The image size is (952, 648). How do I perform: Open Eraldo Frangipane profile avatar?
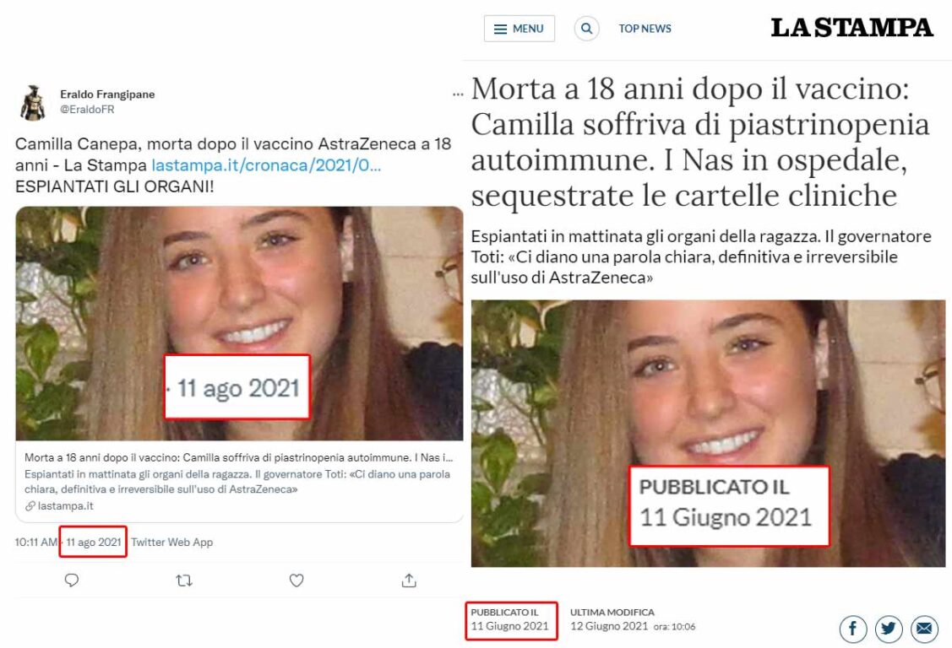tap(34, 102)
